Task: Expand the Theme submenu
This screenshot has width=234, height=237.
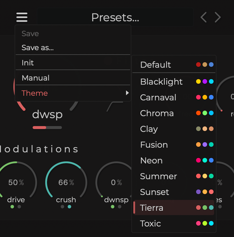Action: [x=127, y=93]
